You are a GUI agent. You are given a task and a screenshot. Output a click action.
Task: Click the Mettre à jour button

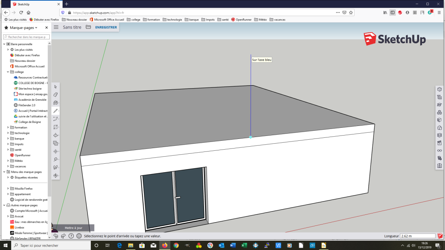[x=73, y=228]
